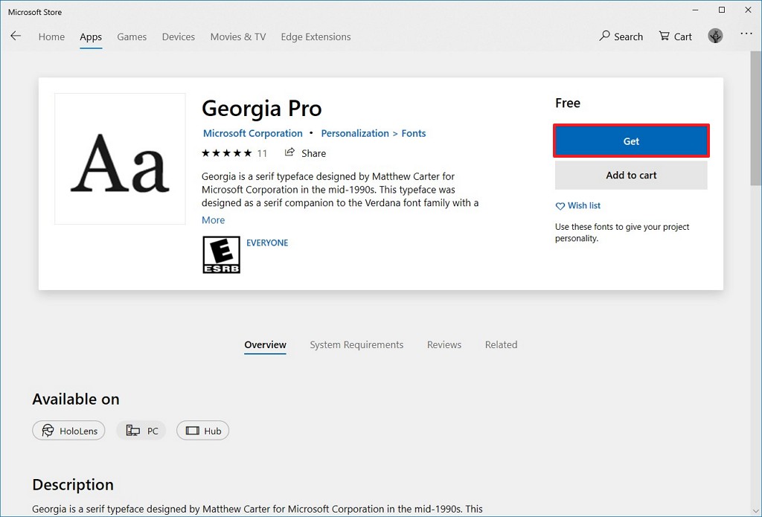Screen dimensions: 762x517
Task: Click the ESRB Everyone rating badge
Action: (x=221, y=254)
